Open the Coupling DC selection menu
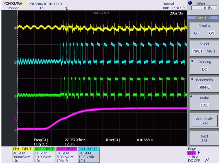This screenshot has width=220, height=166. [204, 69]
